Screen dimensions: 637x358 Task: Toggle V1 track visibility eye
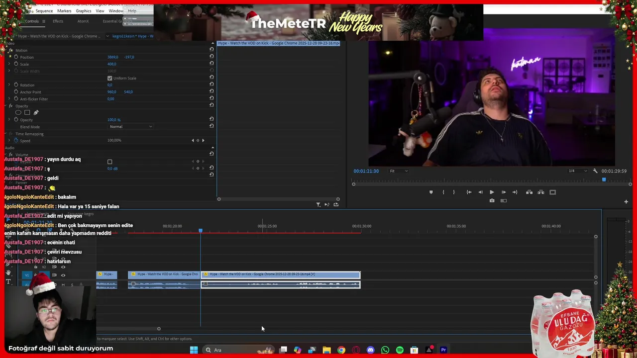63,275
